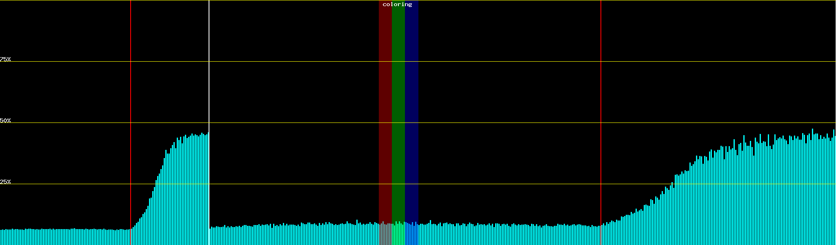The height and width of the screenshot is (245, 836).
Task: Click the tallest cyan bar left of the white line
Action: pyautogui.click(x=208, y=188)
